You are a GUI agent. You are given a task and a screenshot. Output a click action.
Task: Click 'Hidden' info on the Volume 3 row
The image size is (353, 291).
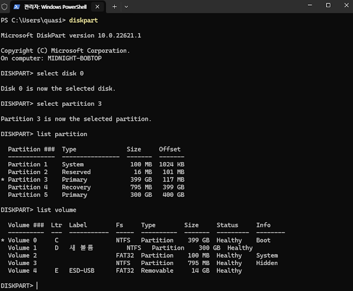[267, 263]
